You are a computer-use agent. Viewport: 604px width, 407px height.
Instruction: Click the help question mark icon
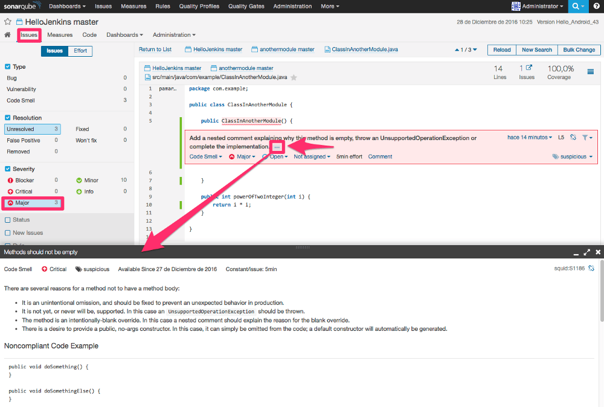(596, 6)
